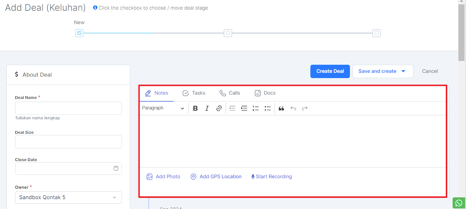Image resolution: width=466 pixels, height=209 pixels.
Task: Insert a bulleted list
Action: (x=268, y=108)
